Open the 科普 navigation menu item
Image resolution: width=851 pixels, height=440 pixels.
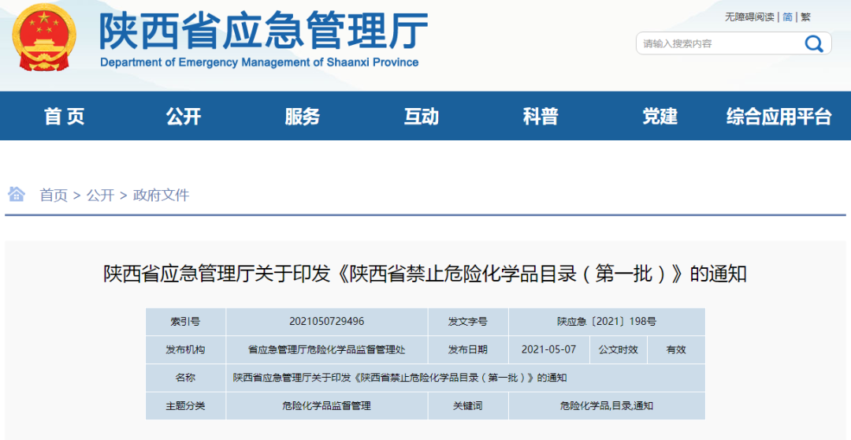pos(541,116)
